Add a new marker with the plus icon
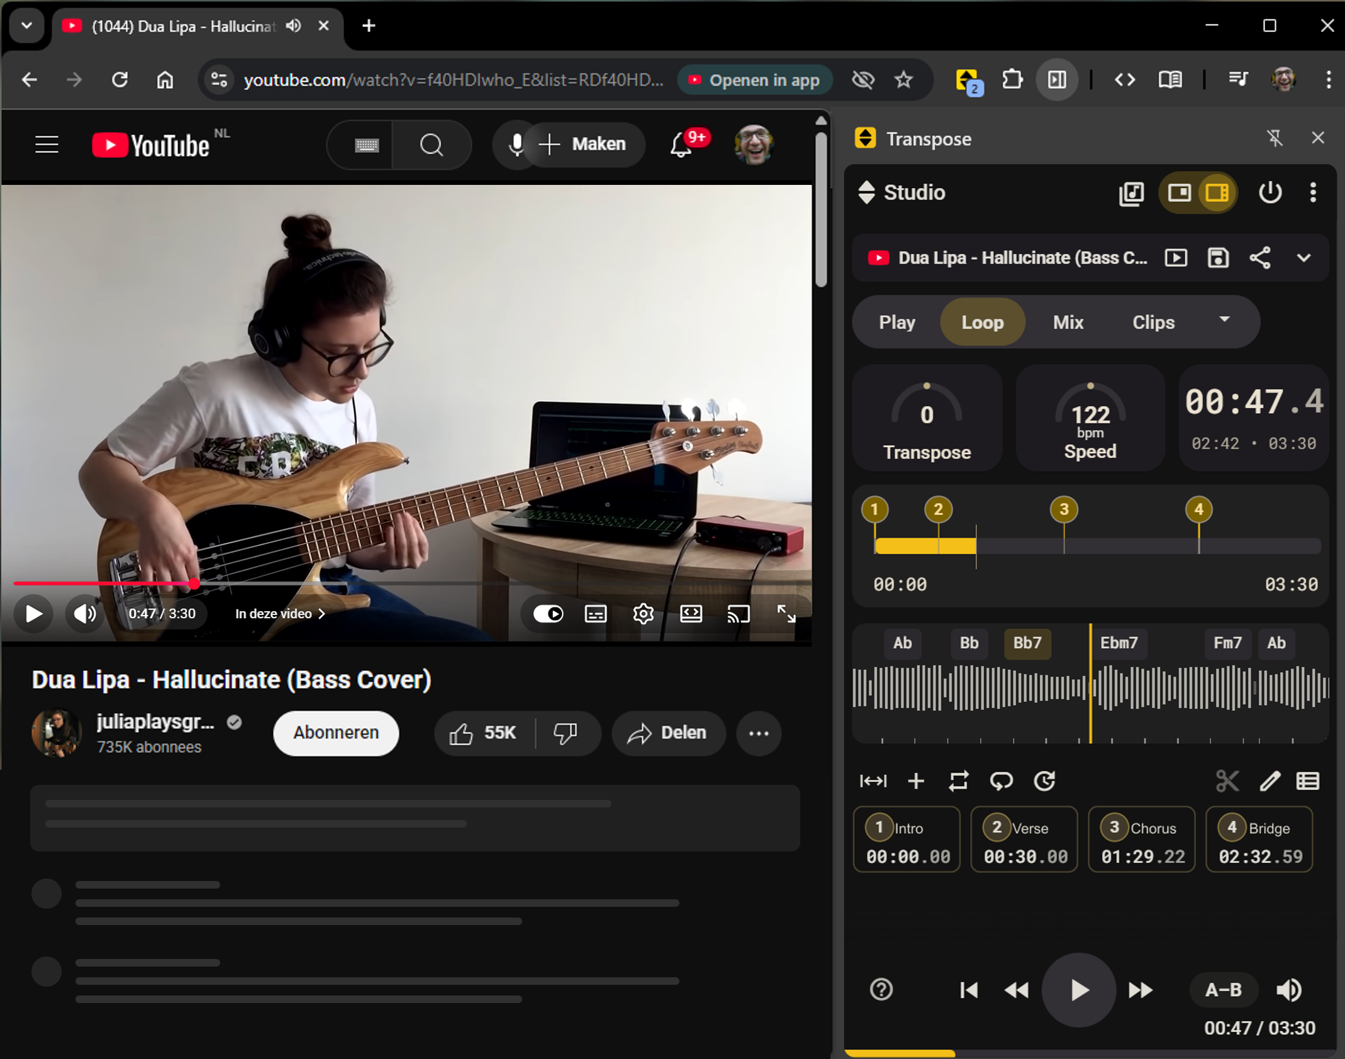Screen dimensions: 1345x1059 tap(916, 781)
